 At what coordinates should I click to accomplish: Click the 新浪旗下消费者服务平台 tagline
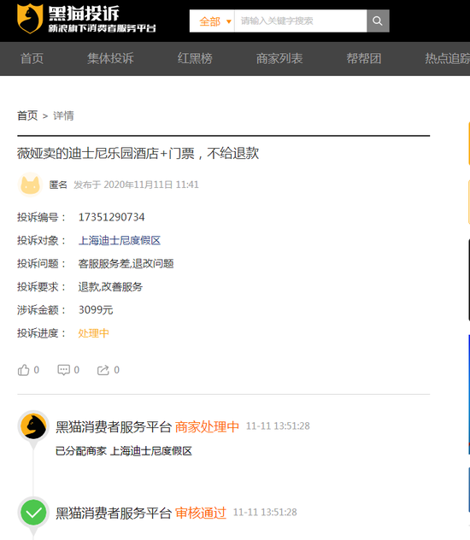pos(102,28)
